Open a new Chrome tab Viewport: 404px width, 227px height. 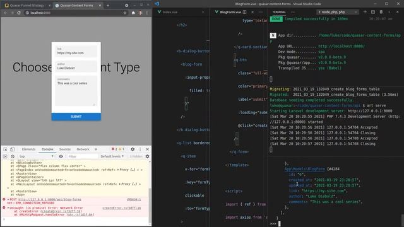coord(108,5)
